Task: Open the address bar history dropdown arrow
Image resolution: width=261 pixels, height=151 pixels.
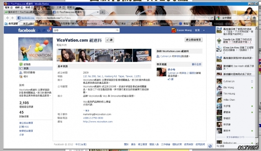Action: tap(208, 18)
